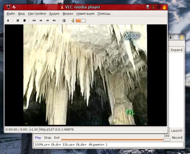Image resolution: width=190 pixels, height=154 pixels.
Task: Click Exit in the background window
Action: click(57, 138)
